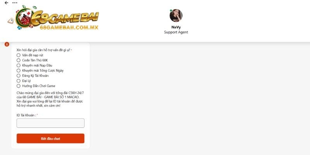Click the 68 Game Bai logo
This screenshot has width=310, height=155.
click(53, 18)
